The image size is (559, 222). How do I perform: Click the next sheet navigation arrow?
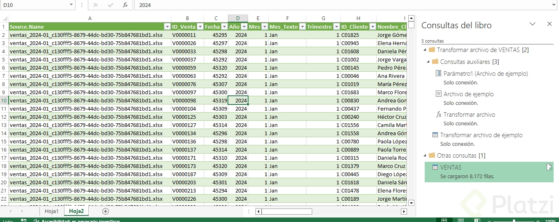click(23, 211)
